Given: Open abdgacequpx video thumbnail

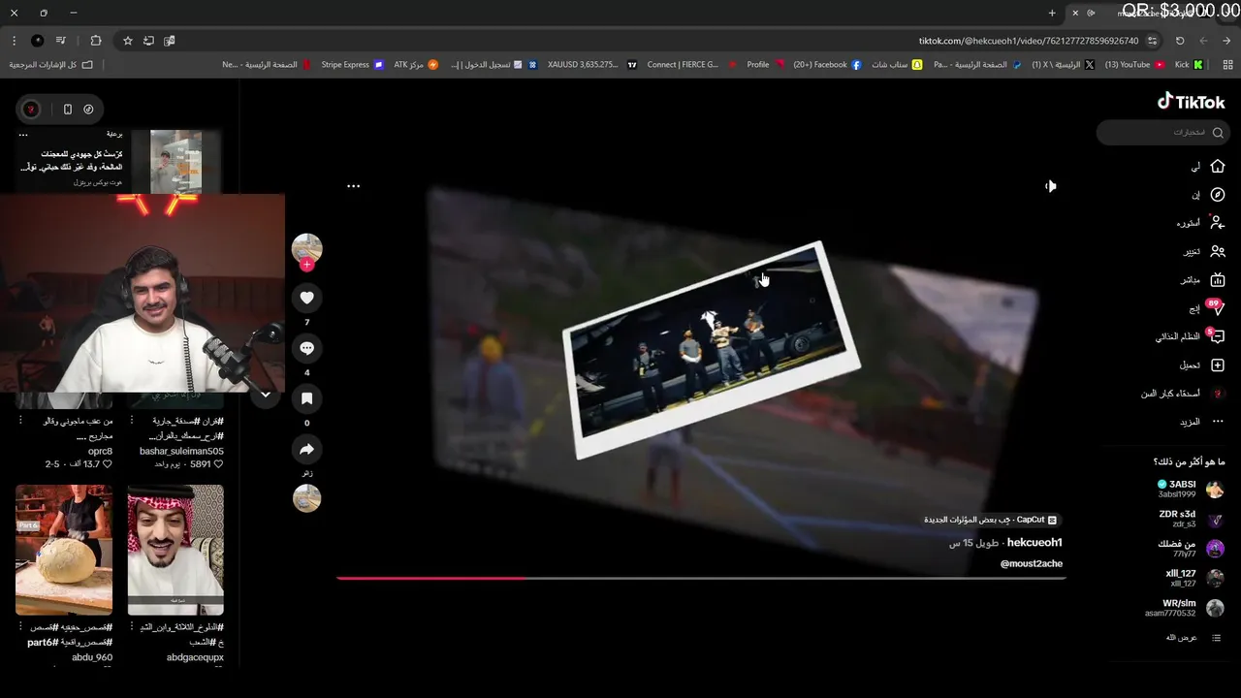Looking at the screenshot, I should 175,550.
